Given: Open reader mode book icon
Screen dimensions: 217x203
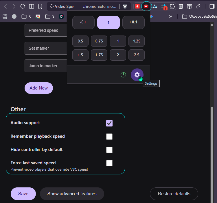Looking at the screenshot, I should click(189, 6).
